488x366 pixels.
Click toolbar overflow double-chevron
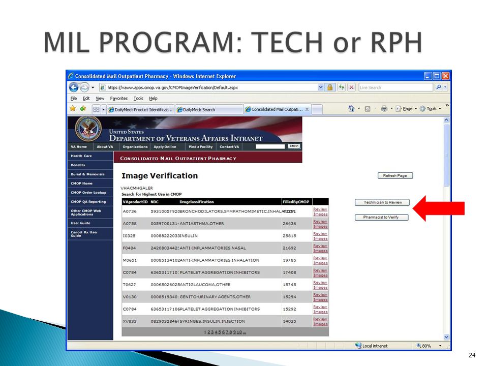coord(447,106)
